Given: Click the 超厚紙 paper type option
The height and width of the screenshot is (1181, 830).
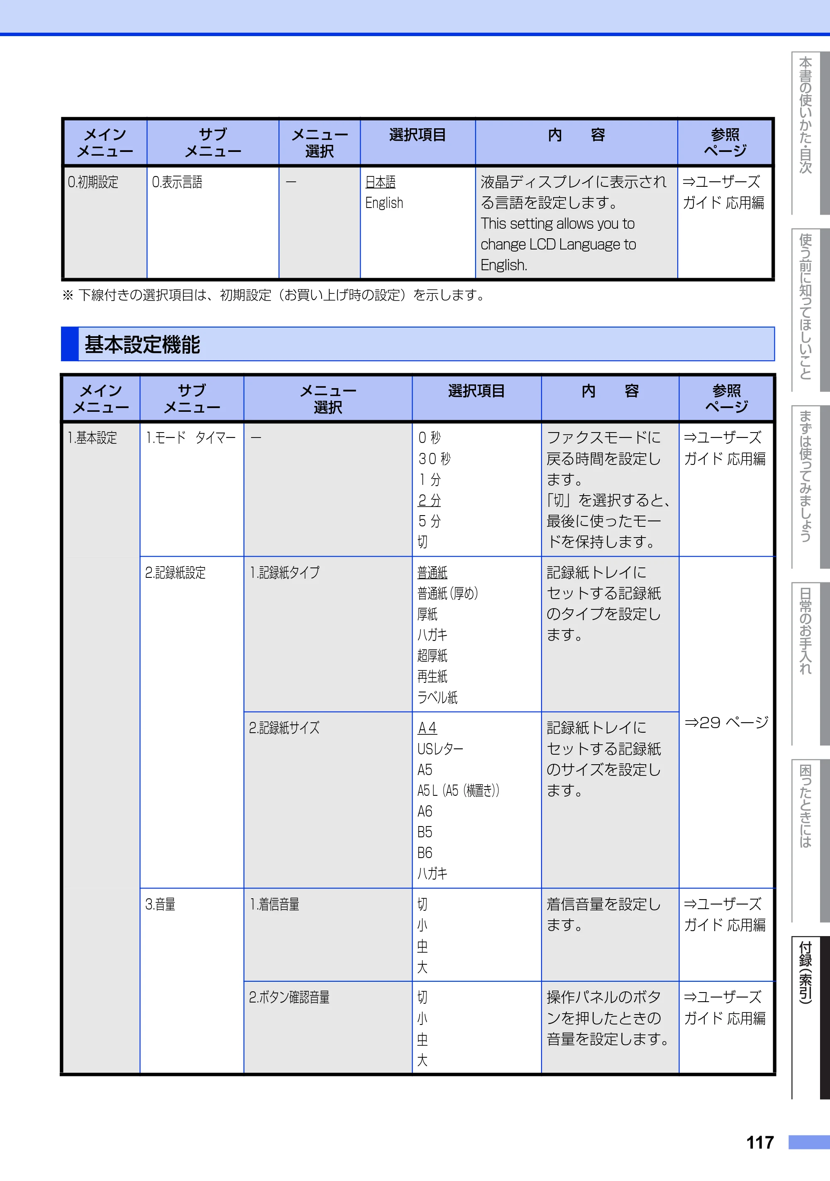Looking at the screenshot, I should (x=432, y=656).
